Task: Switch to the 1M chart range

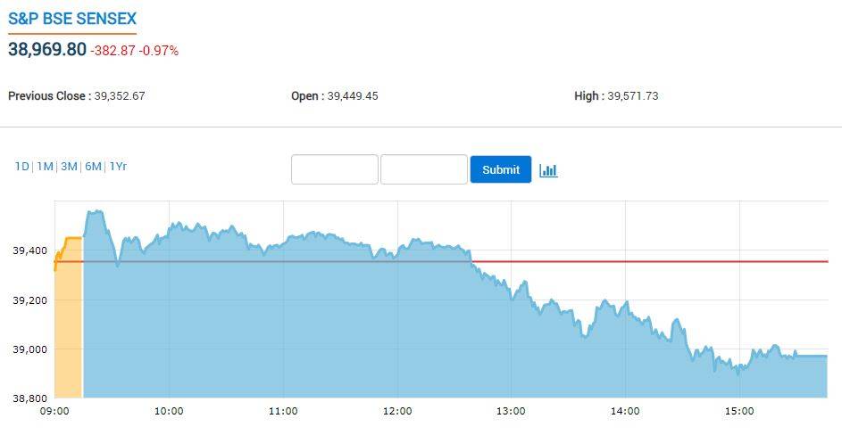Action: pyautogui.click(x=45, y=167)
